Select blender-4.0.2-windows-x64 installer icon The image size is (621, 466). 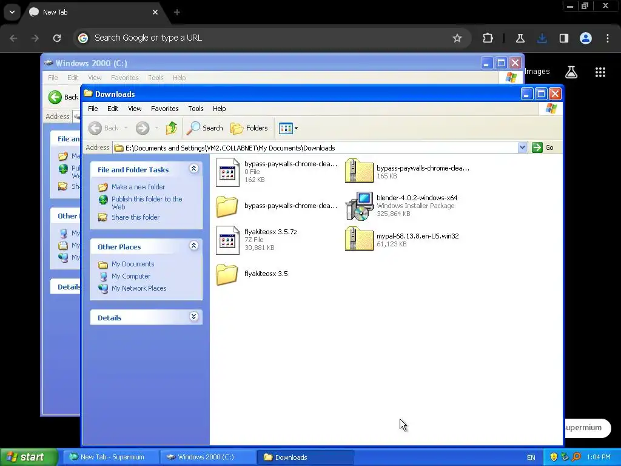pyautogui.click(x=360, y=206)
